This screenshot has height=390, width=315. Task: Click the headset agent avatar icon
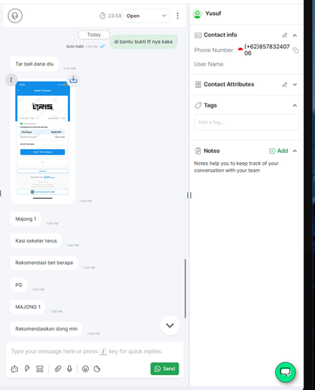(15, 16)
